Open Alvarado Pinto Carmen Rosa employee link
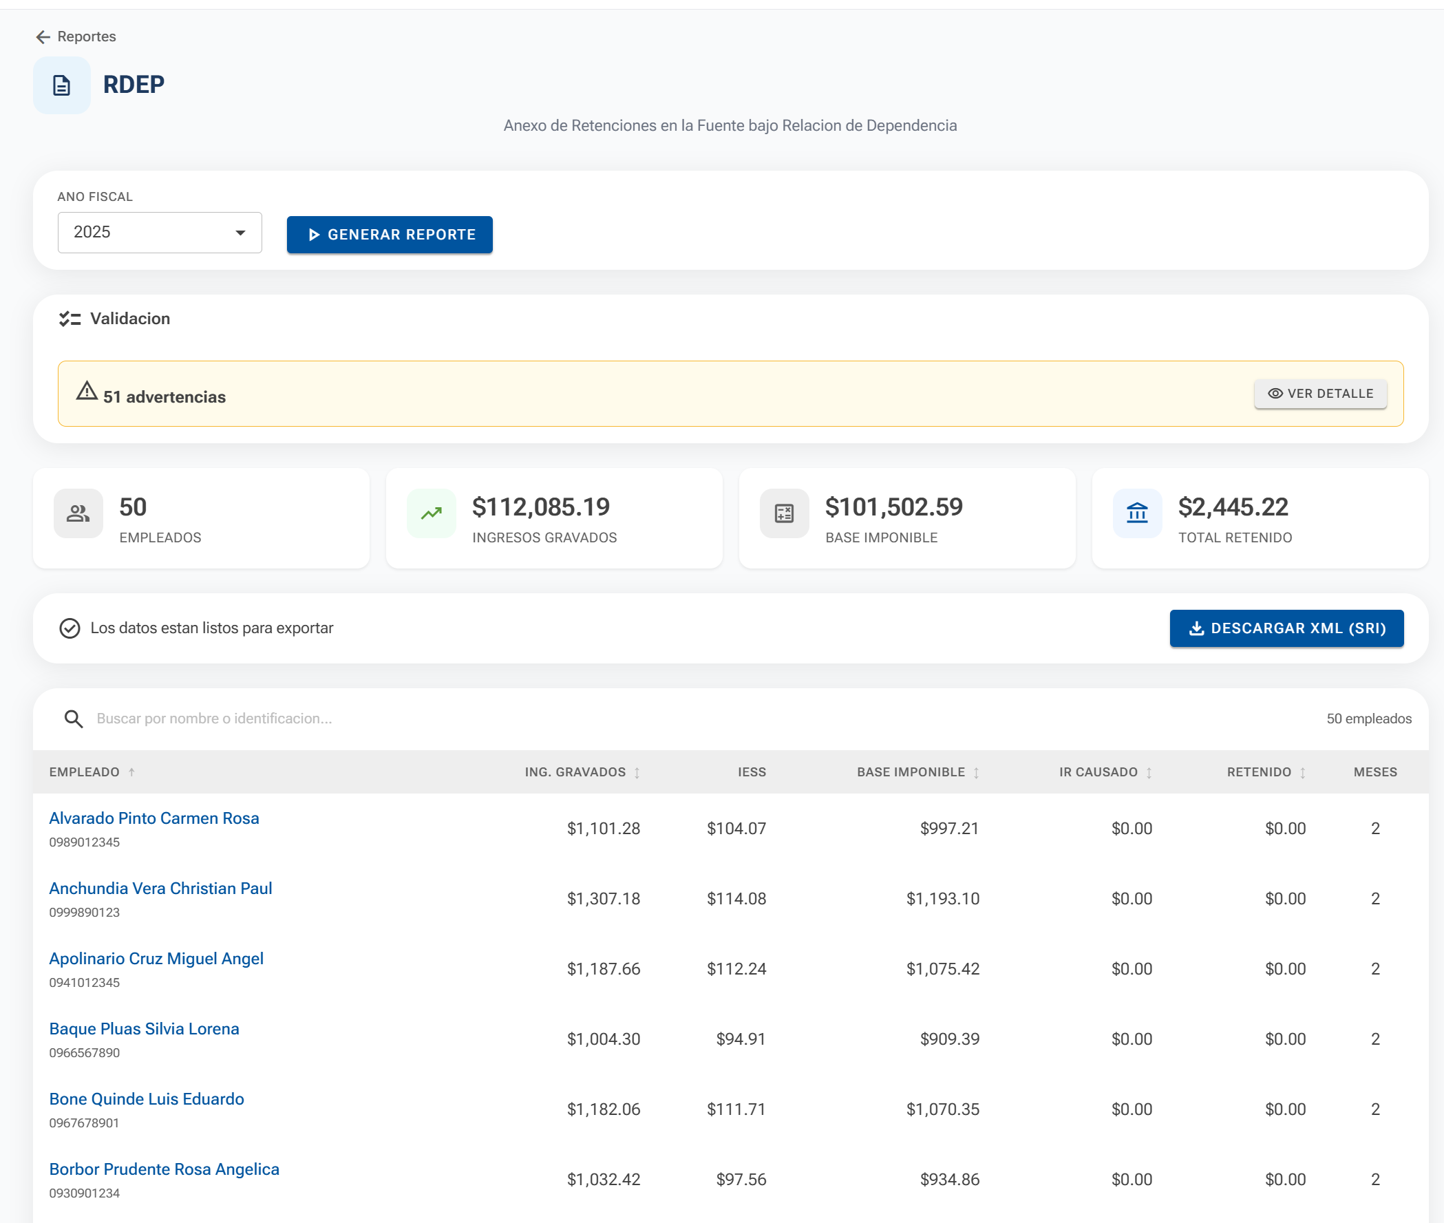 [154, 818]
